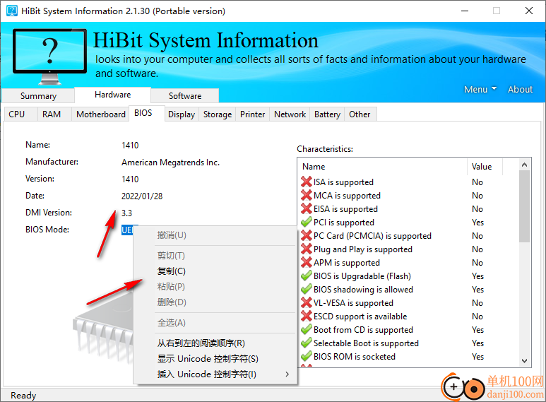The height and width of the screenshot is (402, 546).
Task: Choose 删除(D) delete in context menu
Action: click(x=215, y=302)
